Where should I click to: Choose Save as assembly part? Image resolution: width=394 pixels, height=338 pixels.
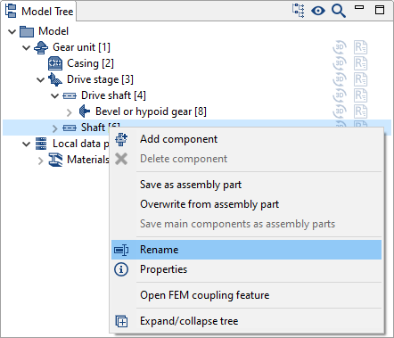246,185
